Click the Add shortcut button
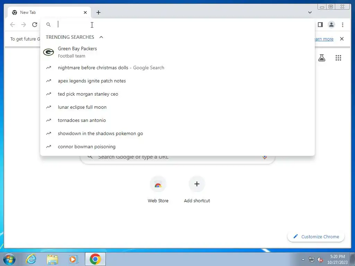 click(x=197, y=189)
